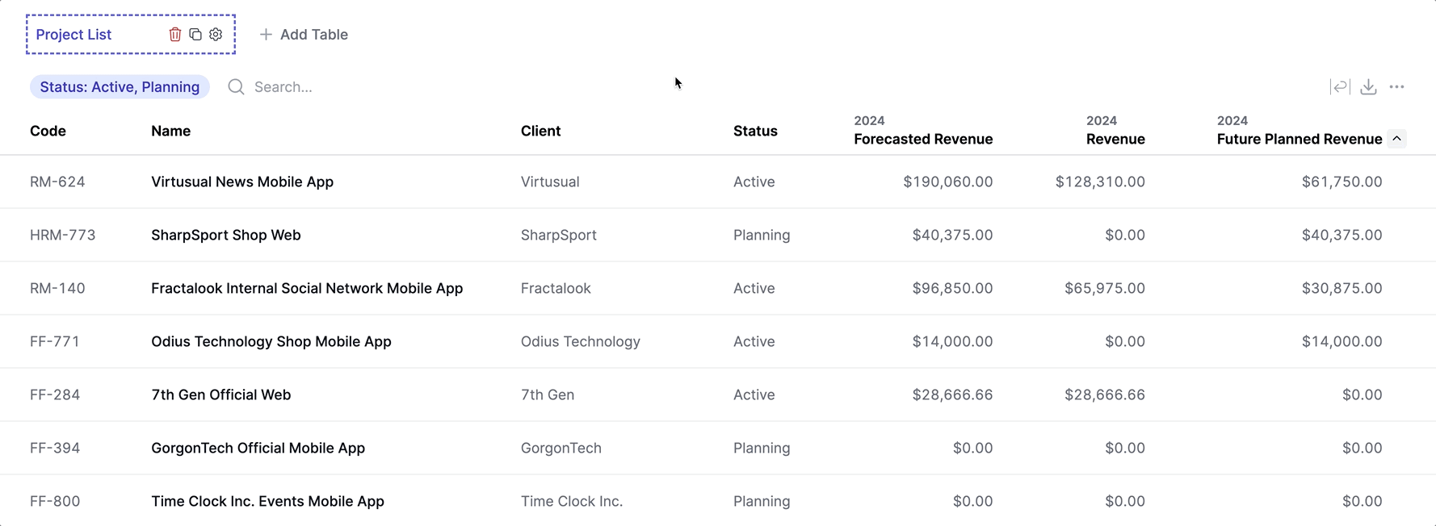This screenshot has height=526, width=1436.
Task: Delete the Project List table via trash icon
Action: tap(175, 35)
